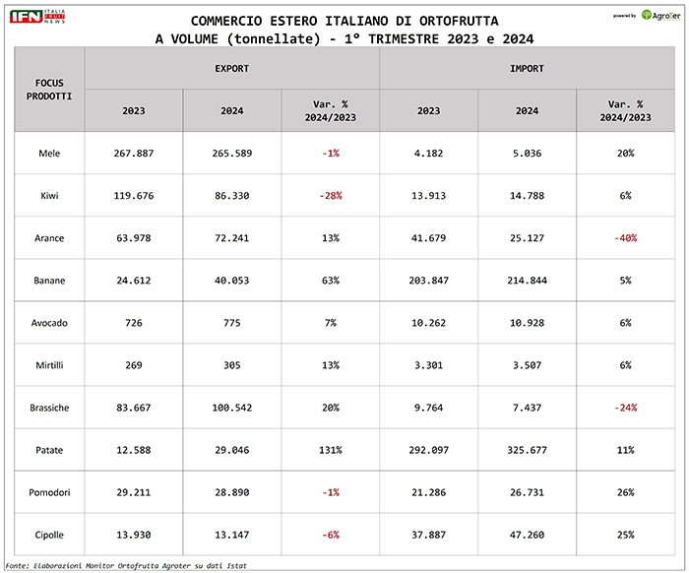Select the Arance import variation -40%
Viewport: 689px width, 573px height.
point(625,238)
